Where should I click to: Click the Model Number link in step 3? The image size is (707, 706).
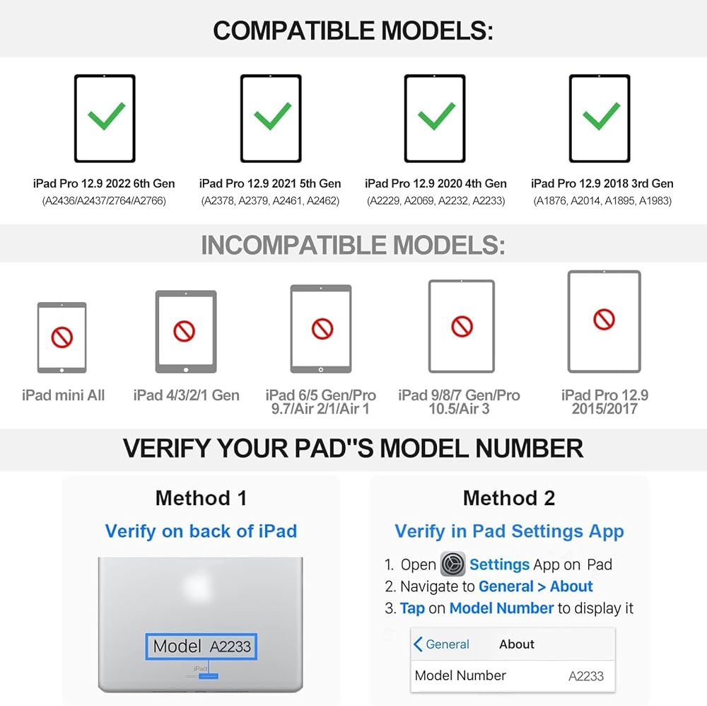tap(501, 608)
